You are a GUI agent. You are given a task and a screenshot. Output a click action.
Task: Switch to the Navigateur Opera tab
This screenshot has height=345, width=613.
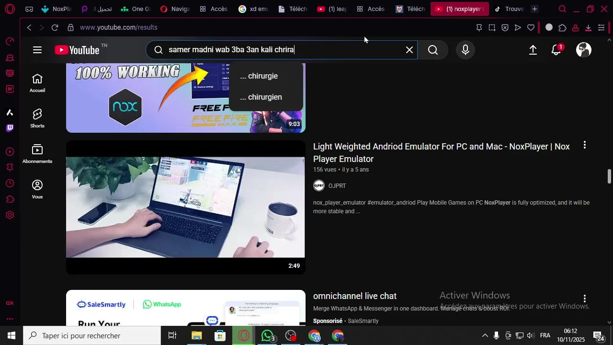pyautogui.click(x=175, y=9)
